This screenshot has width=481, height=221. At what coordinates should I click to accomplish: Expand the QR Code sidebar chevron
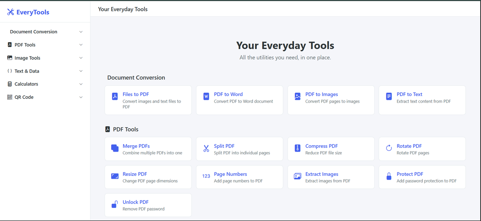click(81, 97)
